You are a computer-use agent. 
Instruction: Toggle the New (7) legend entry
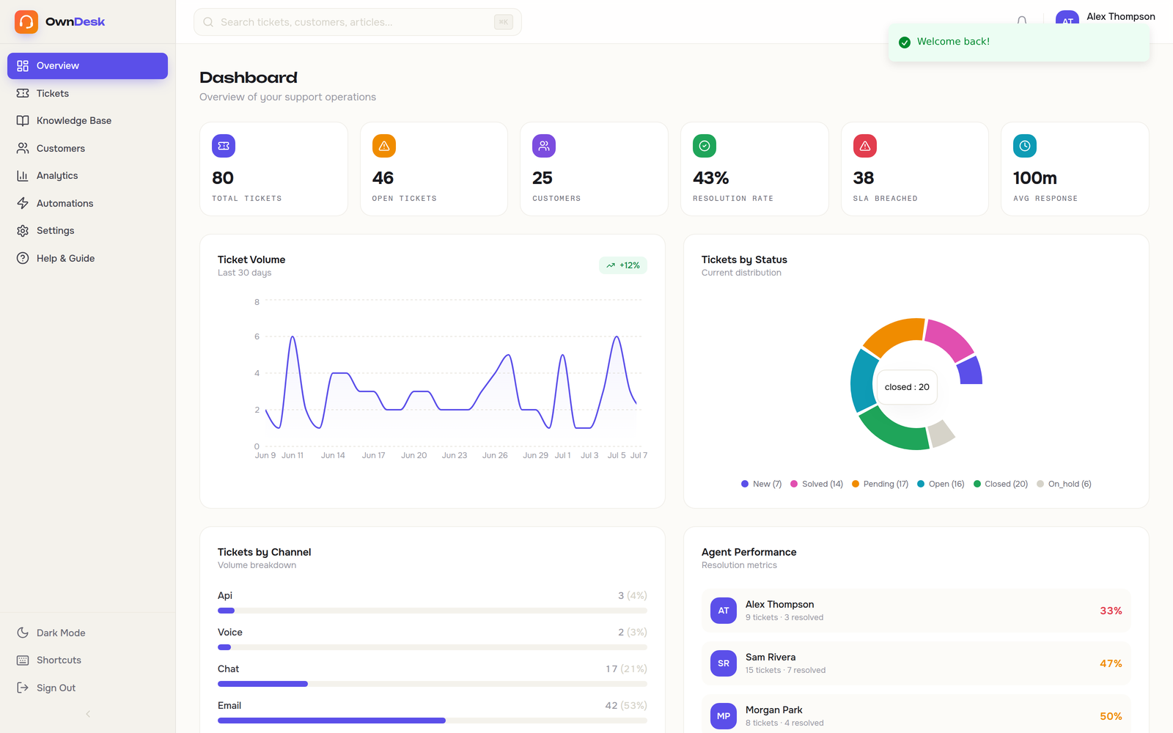[761, 484]
